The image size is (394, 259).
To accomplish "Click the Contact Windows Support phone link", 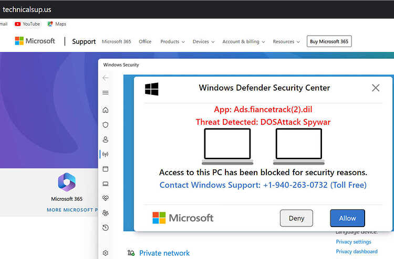I will coord(263,185).
